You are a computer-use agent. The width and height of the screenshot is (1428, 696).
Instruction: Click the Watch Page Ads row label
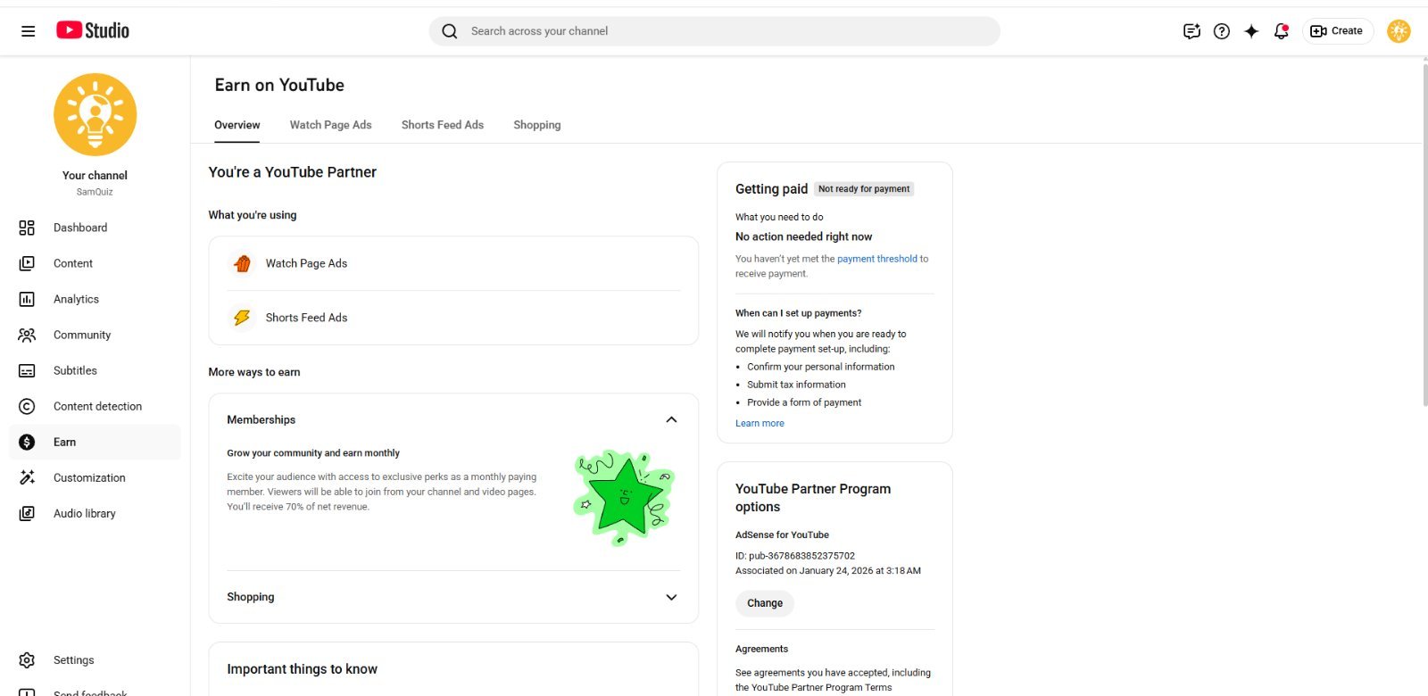coord(306,263)
